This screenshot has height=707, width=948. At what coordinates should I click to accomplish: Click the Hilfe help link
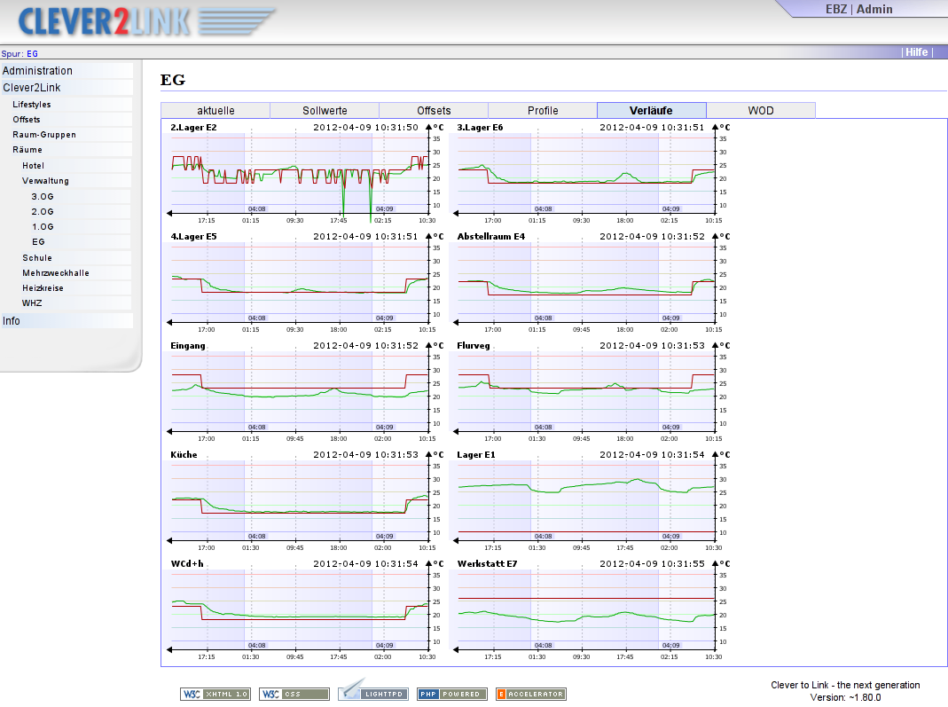(x=917, y=52)
